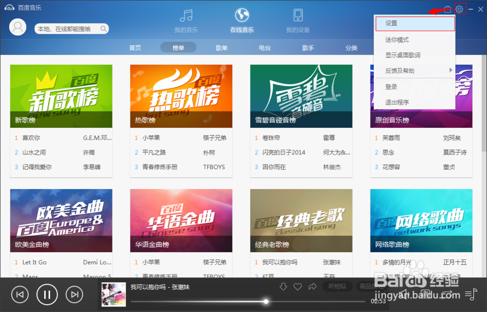
Task: Open the 热歌榜 chart cover
Action: [x=181, y=96]
